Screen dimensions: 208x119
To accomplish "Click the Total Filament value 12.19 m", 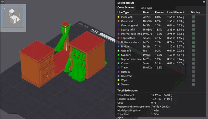I will [x=156, y=95].
